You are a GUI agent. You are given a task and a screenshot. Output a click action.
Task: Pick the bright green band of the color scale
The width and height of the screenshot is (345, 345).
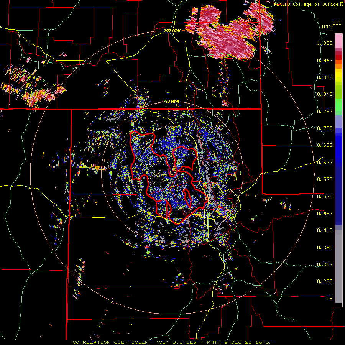[x=338, y=105]
